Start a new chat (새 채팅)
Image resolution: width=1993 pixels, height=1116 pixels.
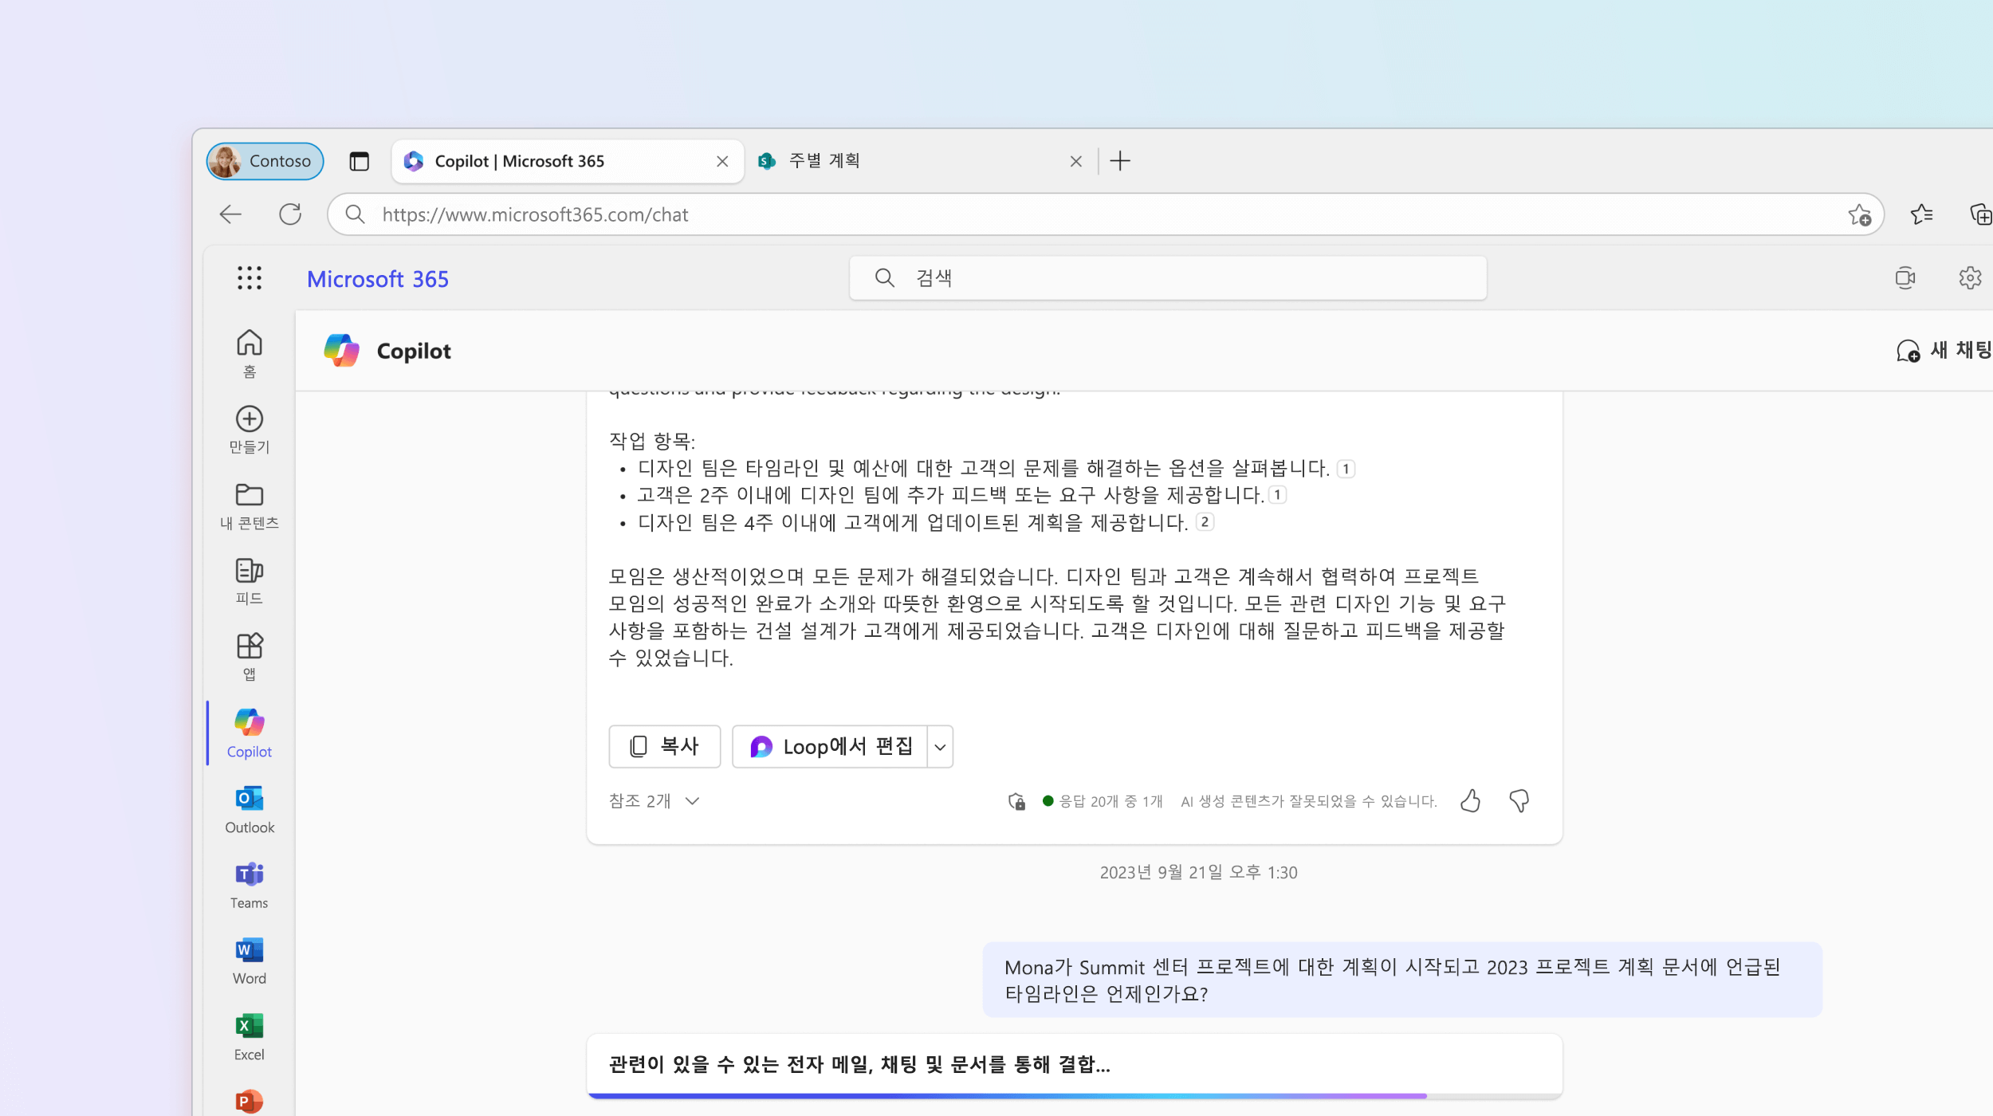[1944, 351]
